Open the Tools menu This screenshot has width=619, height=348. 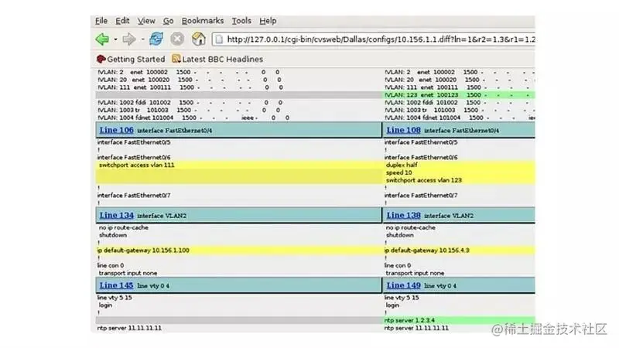point(241,21)
